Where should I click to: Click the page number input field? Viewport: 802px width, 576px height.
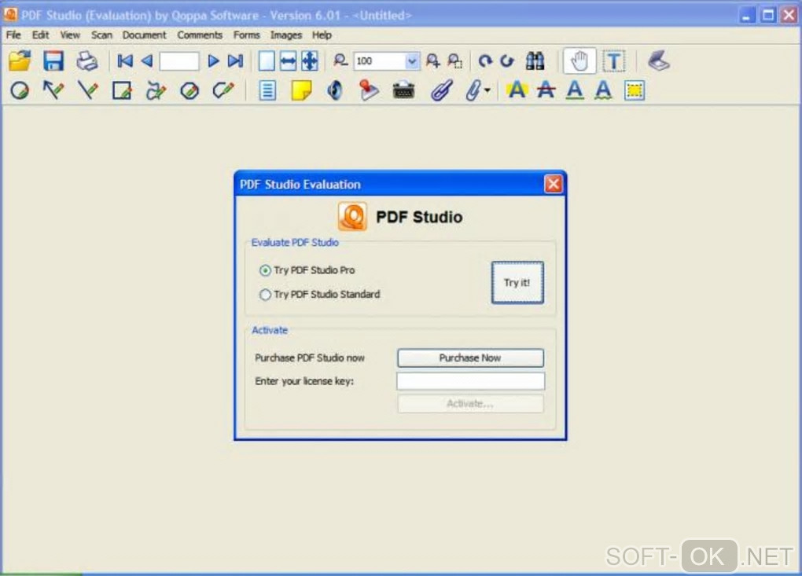coord(179,61)
